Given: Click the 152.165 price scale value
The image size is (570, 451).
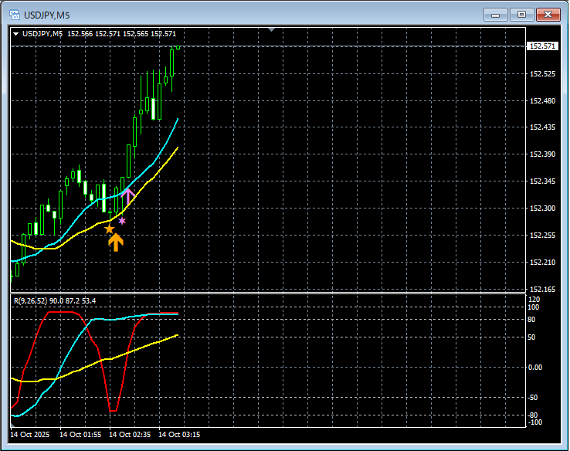Looking at the screenshot, I should pyautogui.click(x=543, y=290).
